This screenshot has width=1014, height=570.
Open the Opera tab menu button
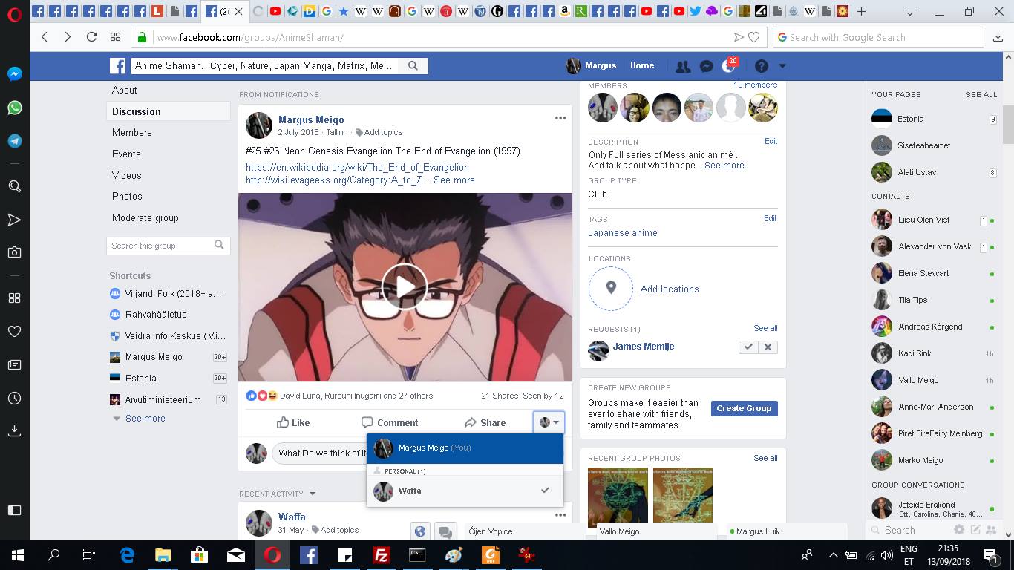(x=910, y=11)
